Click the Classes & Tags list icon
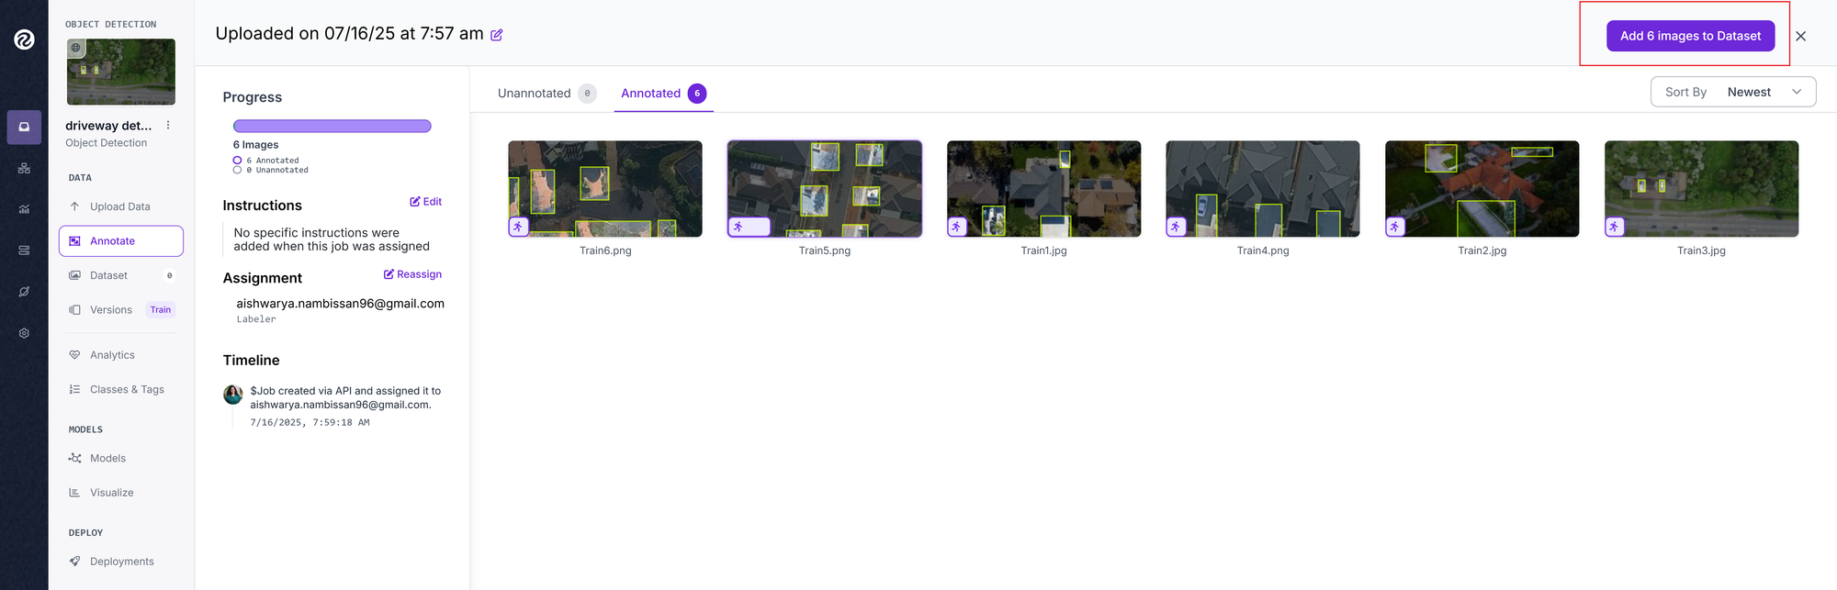The image size is (1837, 590). click(x=74, y=390)
